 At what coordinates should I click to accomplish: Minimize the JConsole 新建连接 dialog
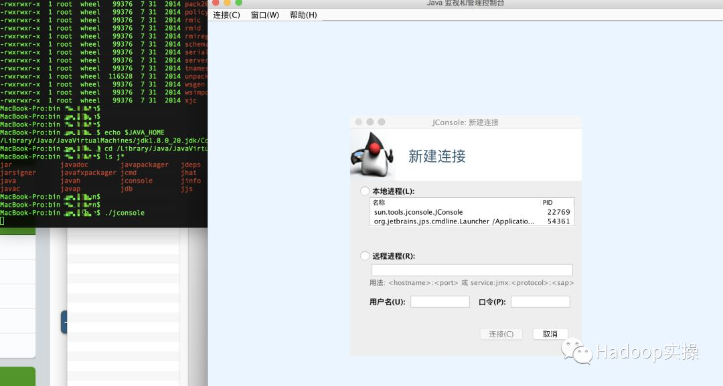370,122
